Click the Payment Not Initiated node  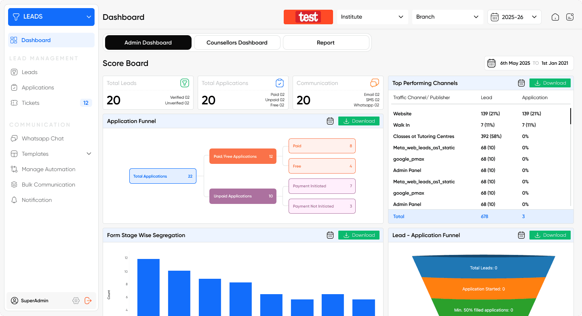point(322,206)
